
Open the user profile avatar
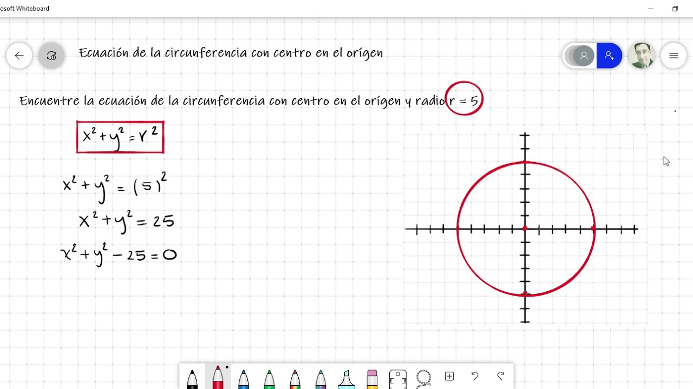click(x=642, y=56)
